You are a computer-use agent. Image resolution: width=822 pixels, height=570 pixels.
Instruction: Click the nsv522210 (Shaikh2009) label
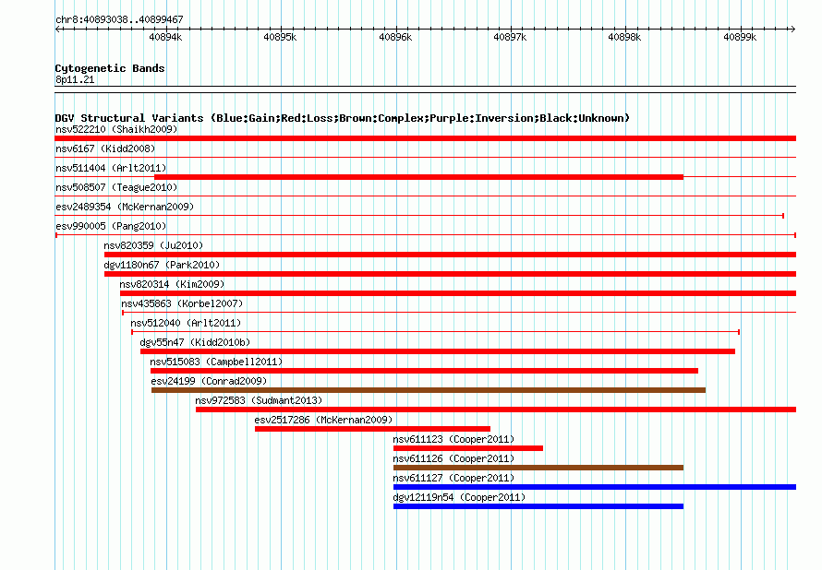pos(116,129)
